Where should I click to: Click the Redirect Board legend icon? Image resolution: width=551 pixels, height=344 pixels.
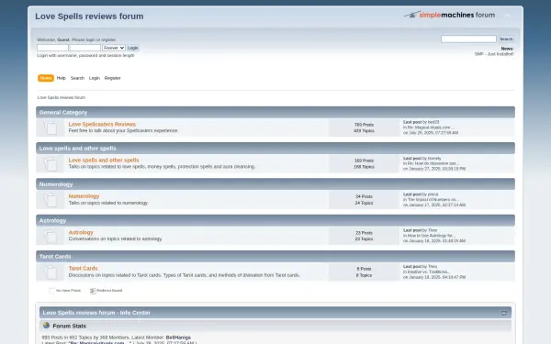93,291
